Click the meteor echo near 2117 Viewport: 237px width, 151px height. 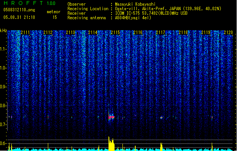pyautogui.click(x=161, y=117)
